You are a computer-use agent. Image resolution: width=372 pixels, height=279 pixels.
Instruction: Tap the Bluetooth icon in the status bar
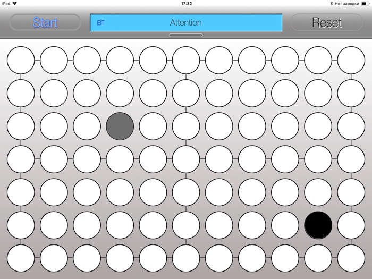(332, 4)
